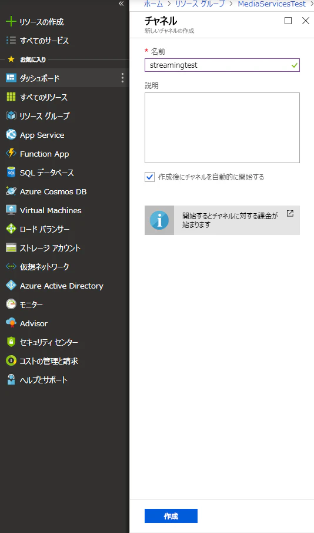Select App Service label
Viewport: 314px width, 533px height.
[x=42, y=135]
